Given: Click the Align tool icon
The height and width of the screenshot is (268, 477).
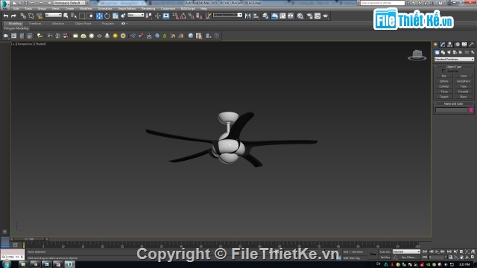Looking at the screenshot, I should pyautogui.click(x=256, y=16).
